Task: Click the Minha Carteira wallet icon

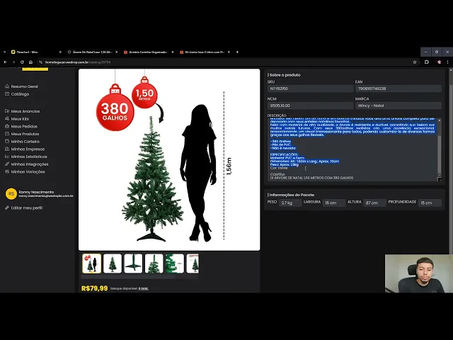Action: 7,141
